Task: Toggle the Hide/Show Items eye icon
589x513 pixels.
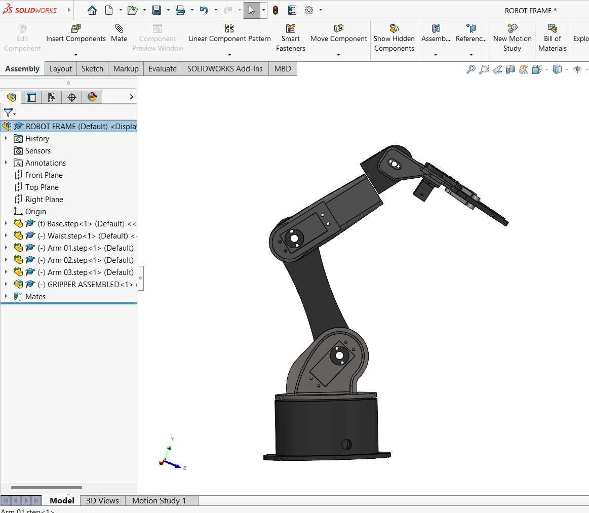Action: click(x=577, y=69)
